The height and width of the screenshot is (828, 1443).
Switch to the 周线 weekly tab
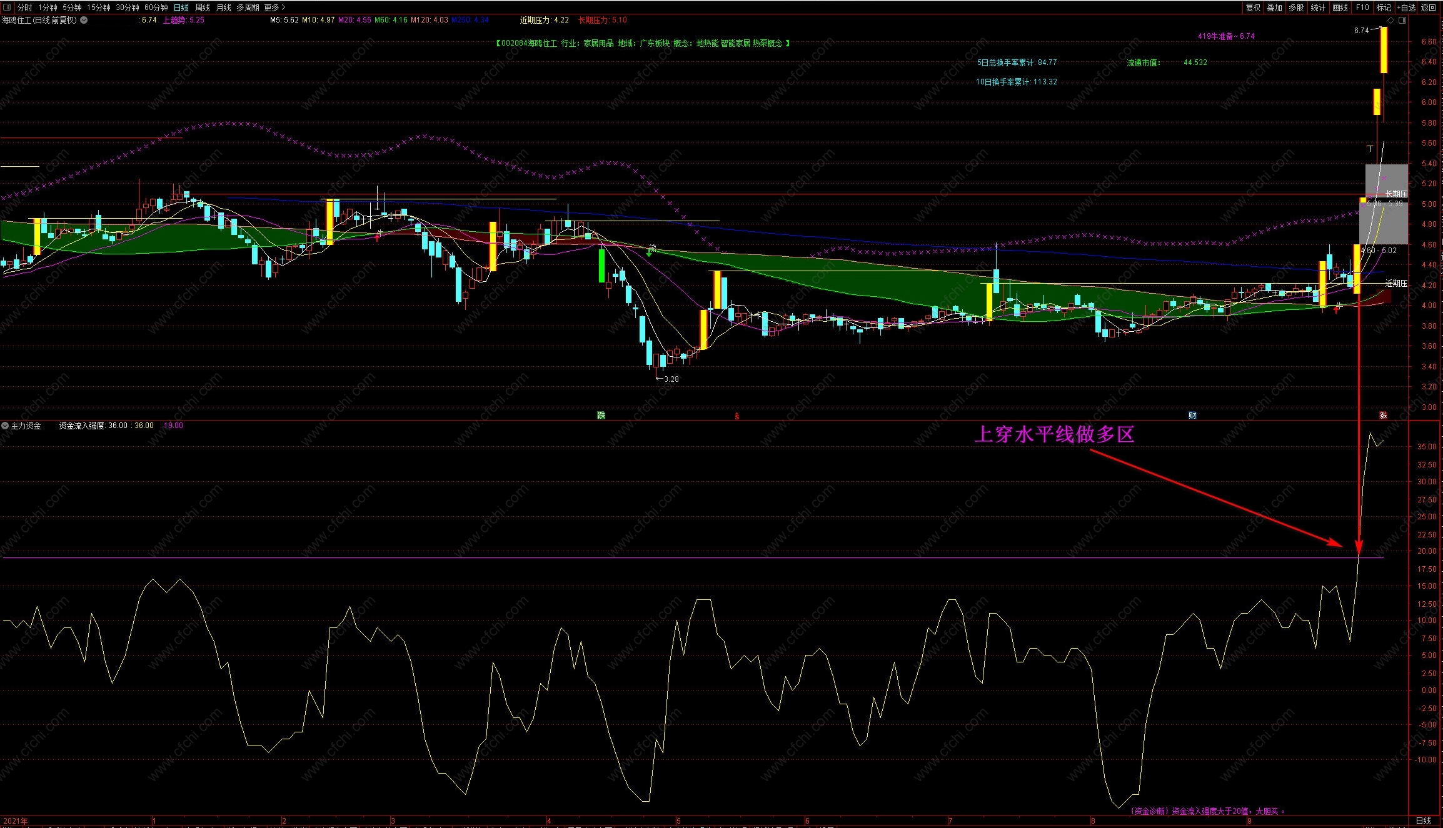tap(203, 7)
